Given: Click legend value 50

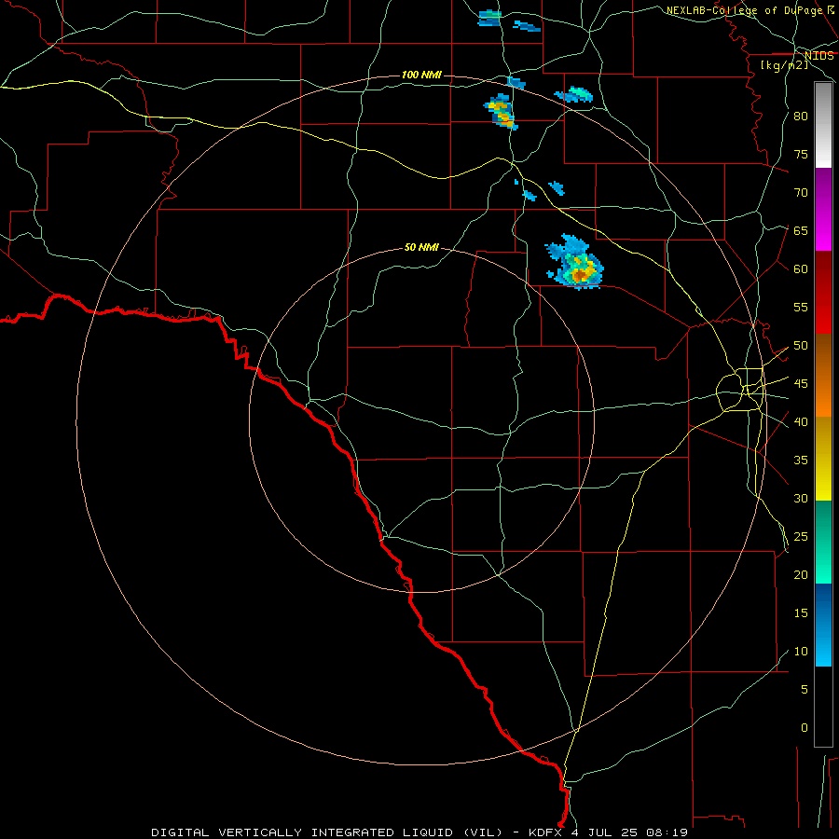Looking at the screenshot, I should [801, 346].
